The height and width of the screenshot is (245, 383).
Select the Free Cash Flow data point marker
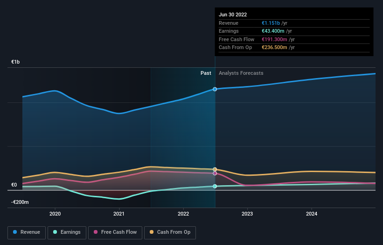pos(215,173)
